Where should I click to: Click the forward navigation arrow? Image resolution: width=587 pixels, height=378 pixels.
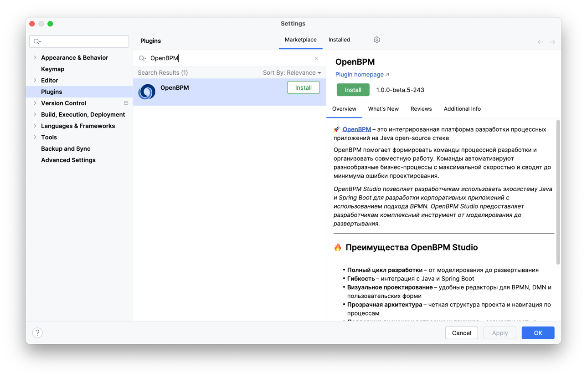(x=552, y=42)
